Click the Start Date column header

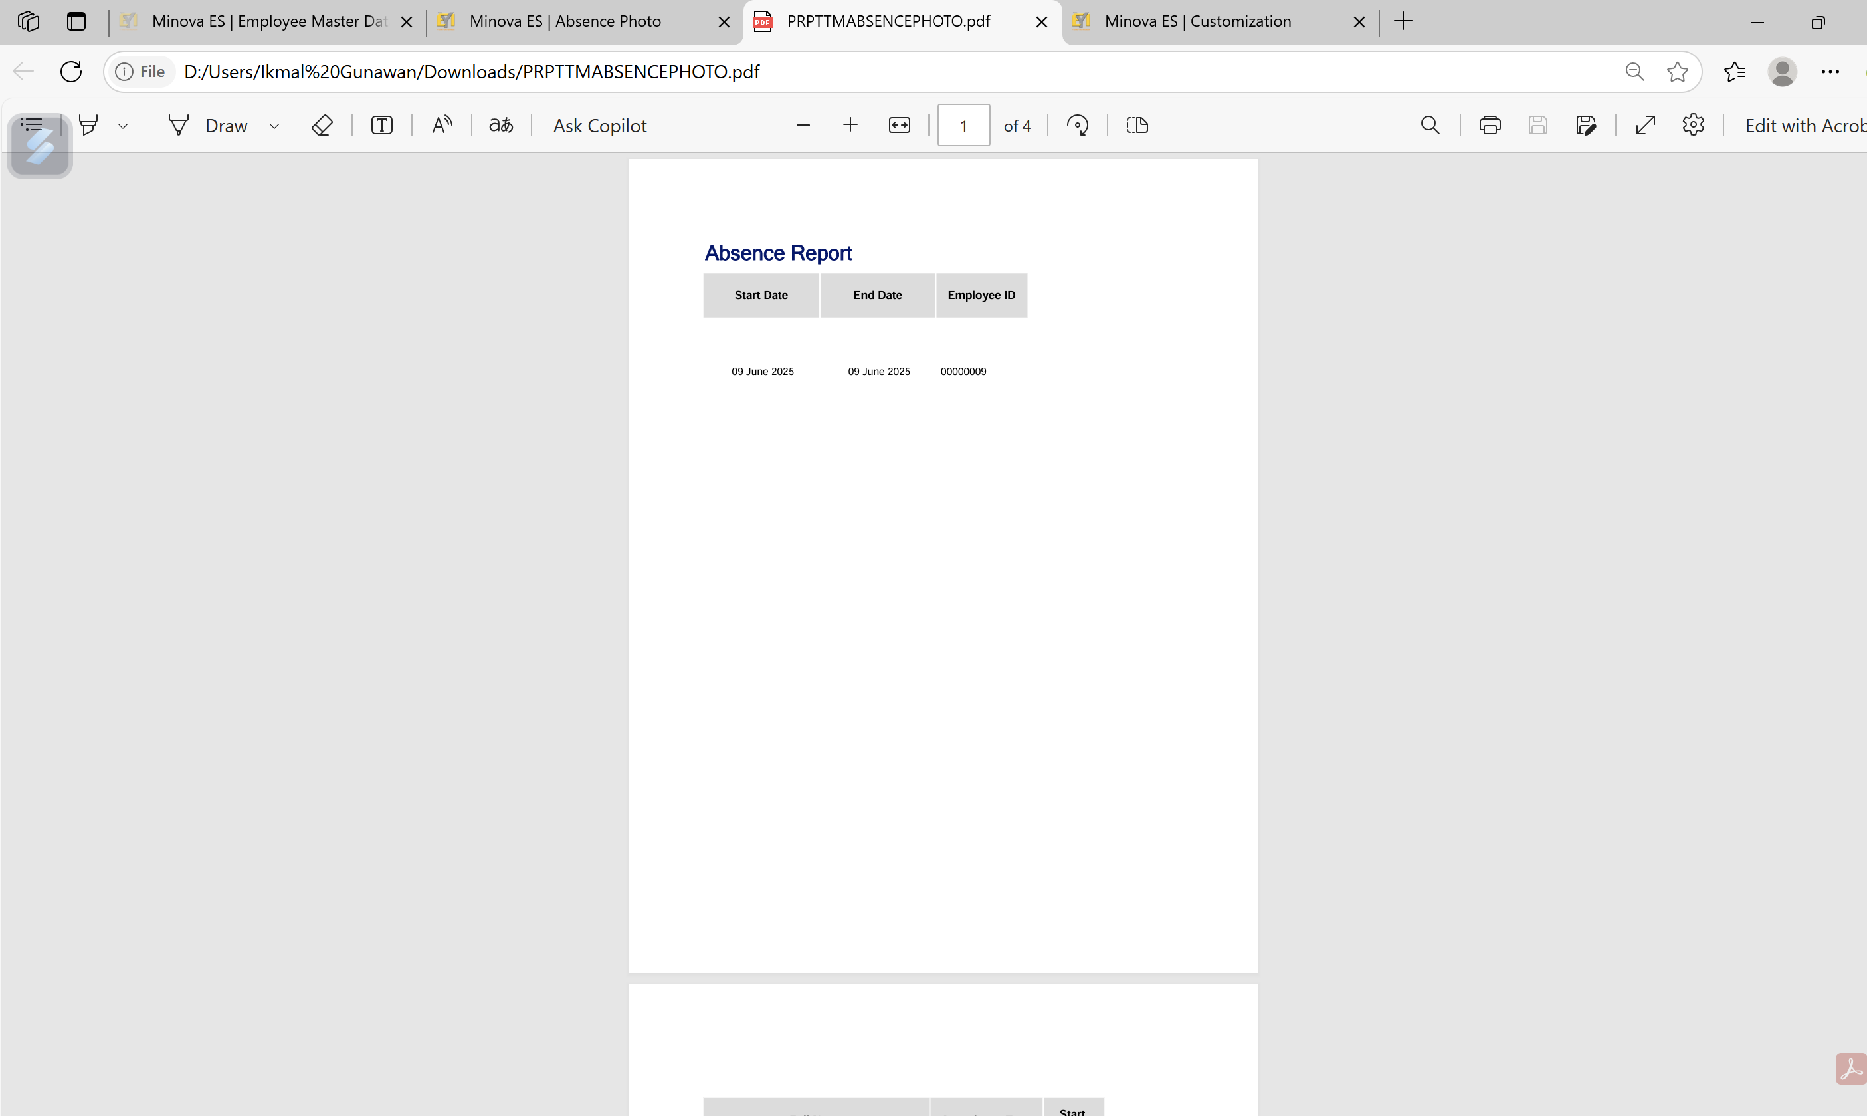(x=761, y=296)
